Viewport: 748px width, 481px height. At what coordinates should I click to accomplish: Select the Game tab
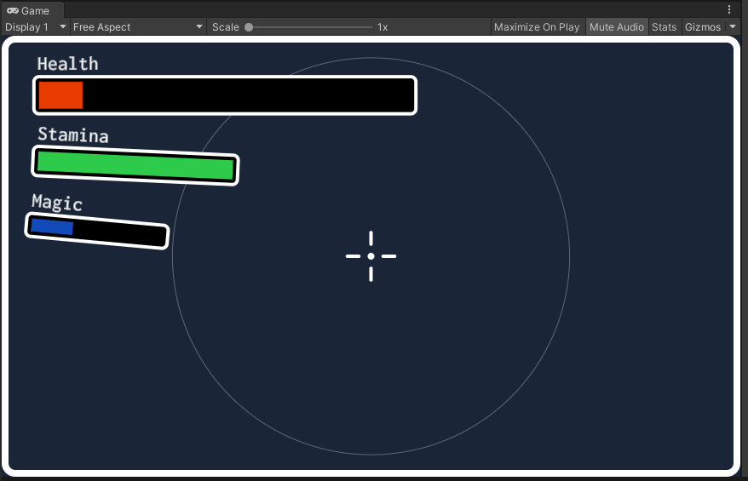pos(32,10)
